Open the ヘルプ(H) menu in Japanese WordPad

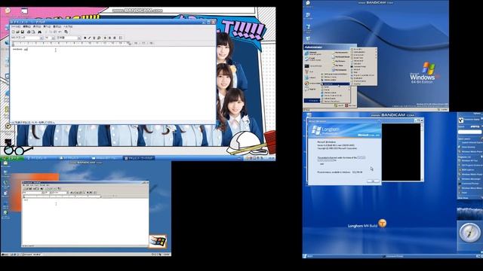68,27
